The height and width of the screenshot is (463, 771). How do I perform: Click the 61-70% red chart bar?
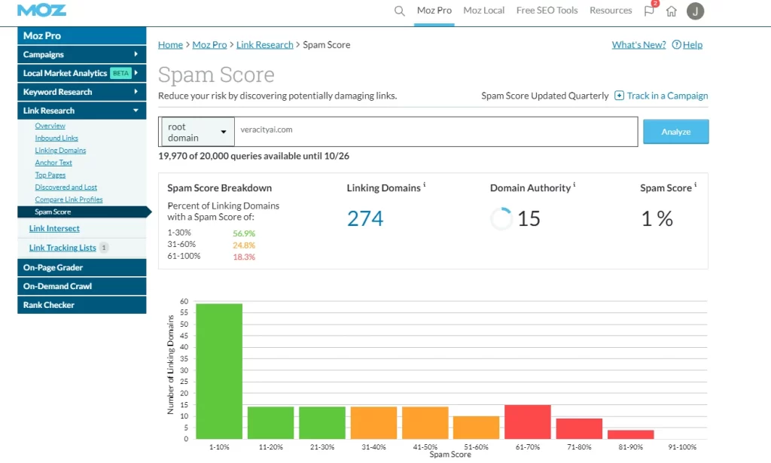tap(528, 422)
